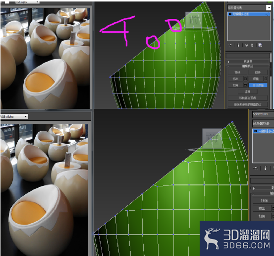Click 焊接 button in upper panel
Viewport: 274px width, 256px height.
[x=256, y=79]
